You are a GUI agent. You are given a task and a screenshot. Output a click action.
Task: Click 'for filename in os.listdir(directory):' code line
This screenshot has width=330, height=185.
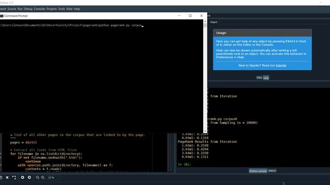[46, 154]
